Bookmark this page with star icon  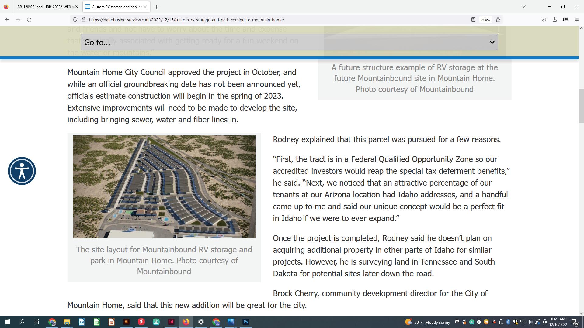[x=498, y=20]
